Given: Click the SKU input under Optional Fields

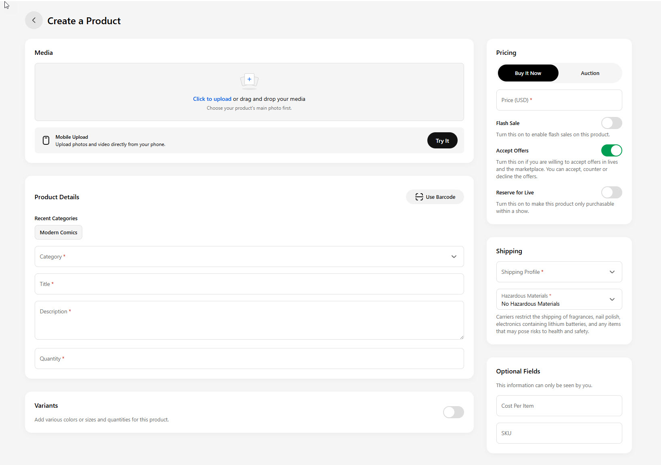Looking at the screenshot, I should pos(559,433).
